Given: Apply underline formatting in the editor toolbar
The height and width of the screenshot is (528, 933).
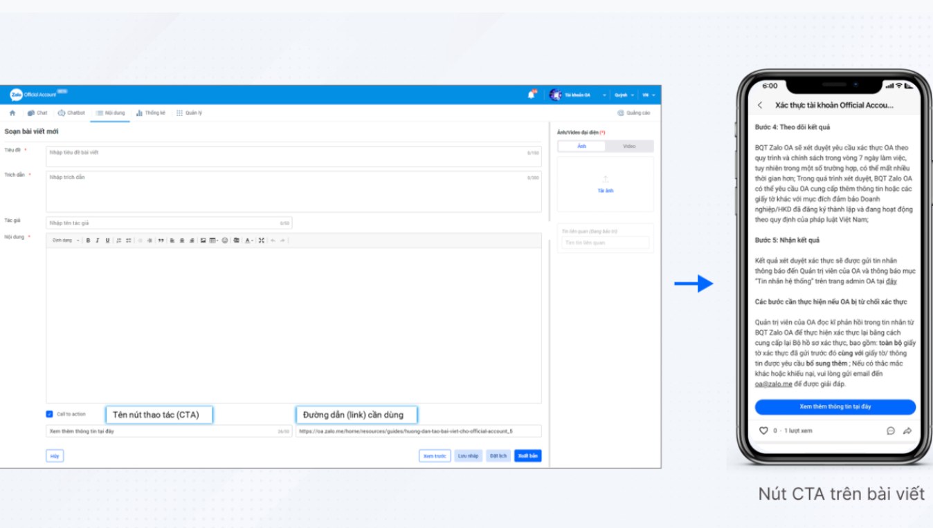Looking at the screenshot, I should [107, 241].
